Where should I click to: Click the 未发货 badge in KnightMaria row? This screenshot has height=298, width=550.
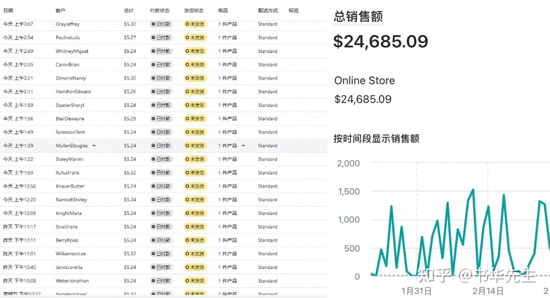pyautogui.click(x=195, y=213)
